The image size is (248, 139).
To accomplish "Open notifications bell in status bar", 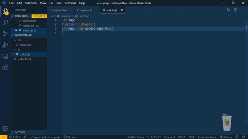I will tap(244, 137).
